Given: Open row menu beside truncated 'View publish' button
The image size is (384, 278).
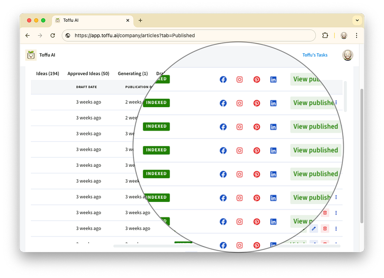Looking at the screenshot, I should click(336, 197).
